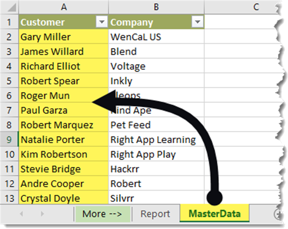Viewport: 288px width, 229px height.
Task: Open the Customer column filter dropdown
Action: (x=101, y=23)
